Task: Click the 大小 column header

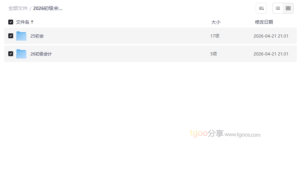Action: click(x=216, y=22)
